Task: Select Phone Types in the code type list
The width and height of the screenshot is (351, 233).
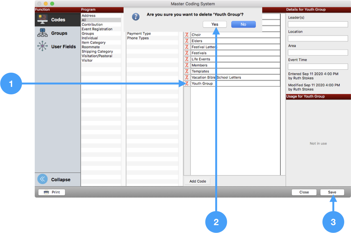Action: click(152, 38)
